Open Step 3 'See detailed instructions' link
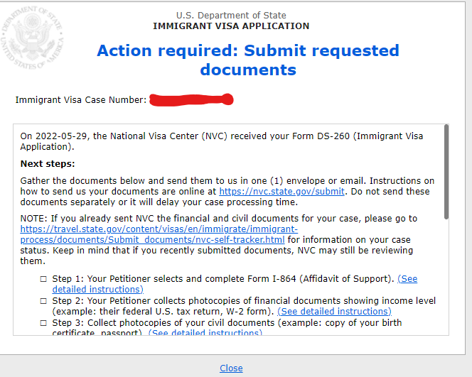472x377 pixels. click(205, 332)
